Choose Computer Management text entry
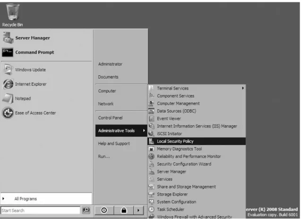Screen dimensions: 302x219 click(178, 103)
